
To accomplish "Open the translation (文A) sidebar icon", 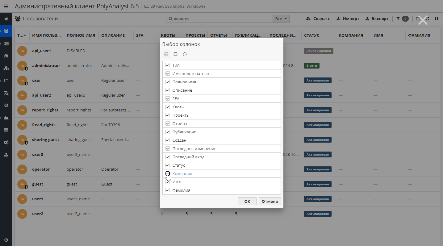I will click(6, 93).
